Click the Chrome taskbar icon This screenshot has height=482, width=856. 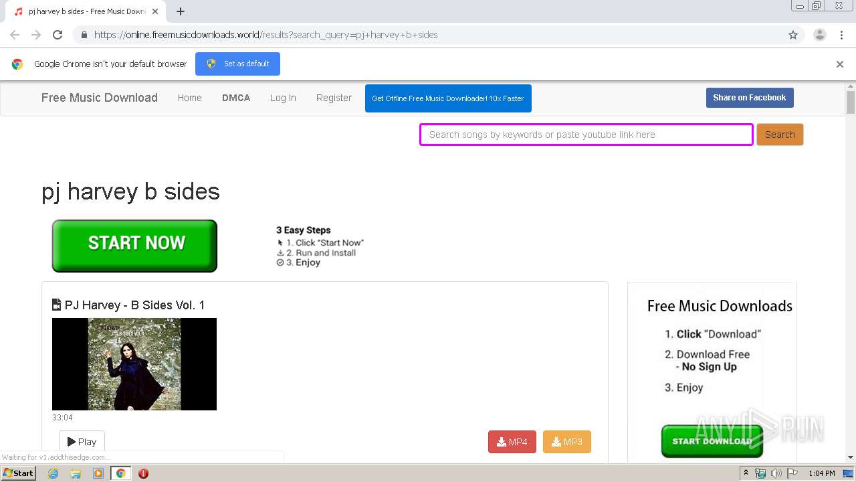[120, 473]
